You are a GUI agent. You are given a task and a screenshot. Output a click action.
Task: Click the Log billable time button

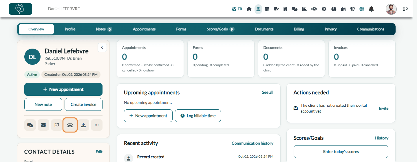(x=198, y=116)
